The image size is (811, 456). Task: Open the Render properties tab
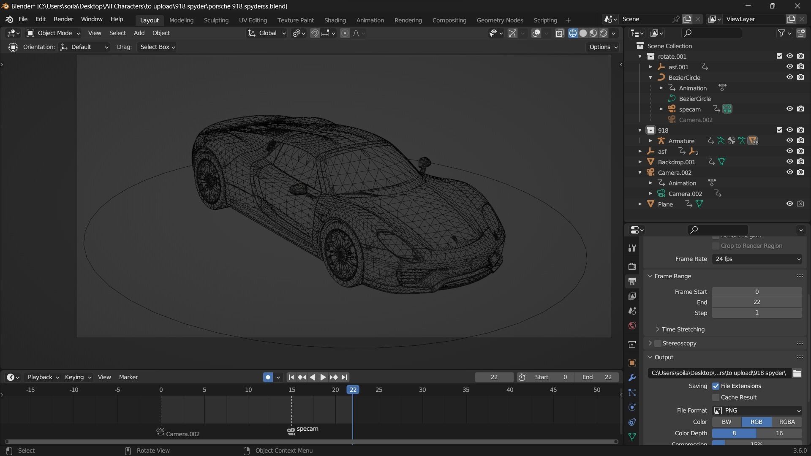[632, 266]
